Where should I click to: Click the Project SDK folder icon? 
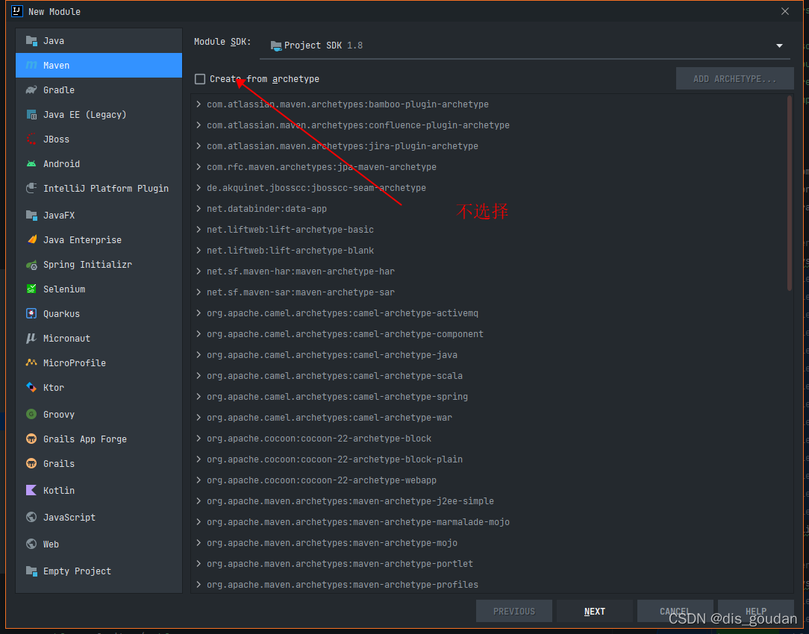(x=277, y=45)
